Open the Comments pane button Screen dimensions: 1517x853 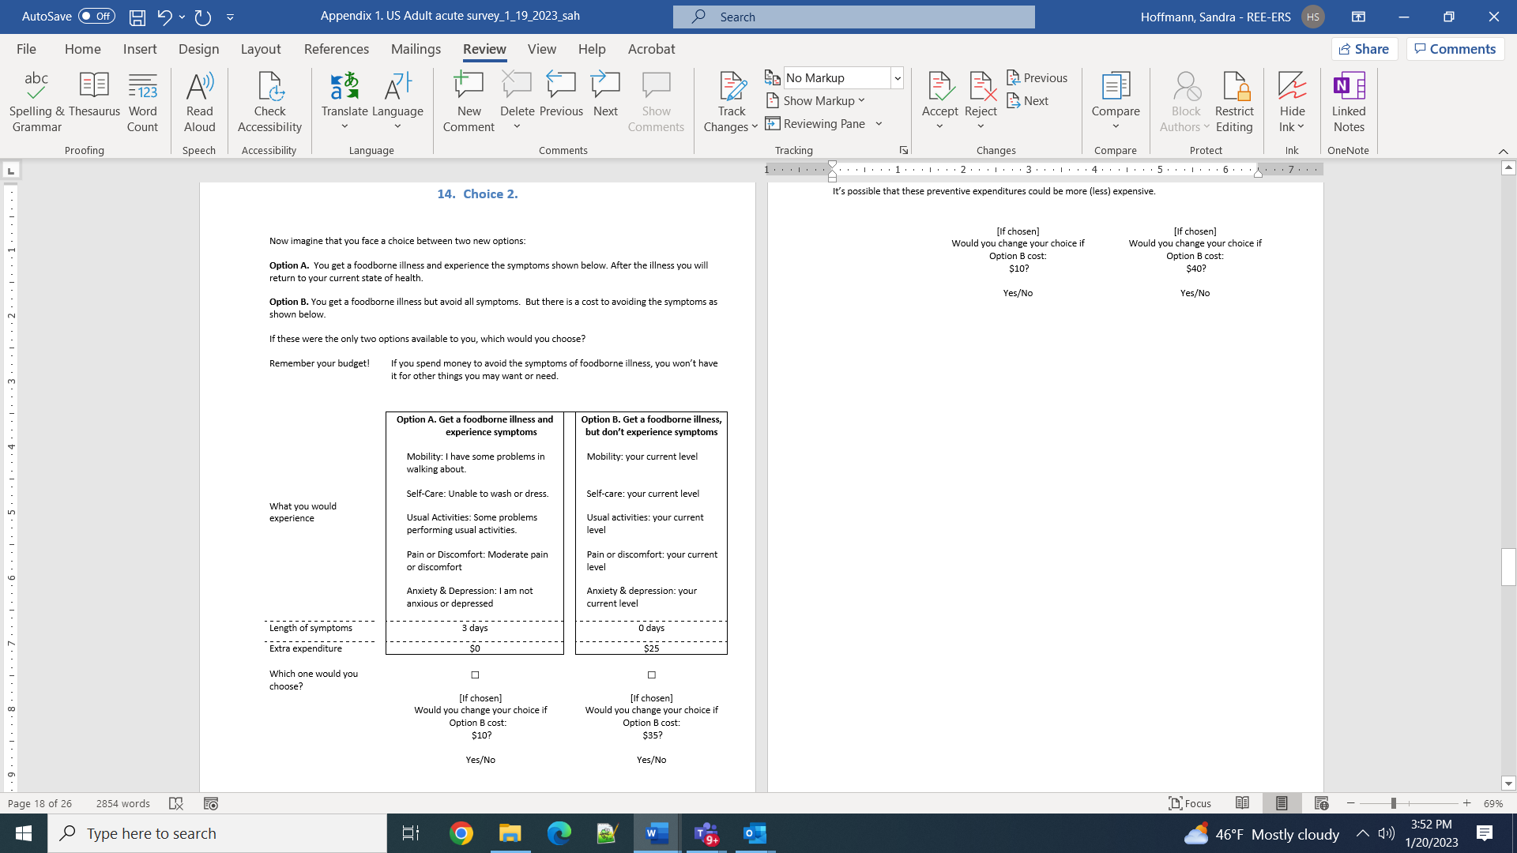1455,49
